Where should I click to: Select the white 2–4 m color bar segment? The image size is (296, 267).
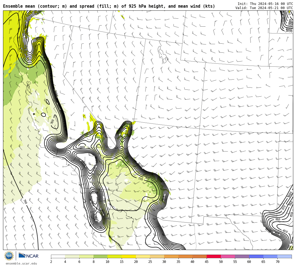coord(58,256)
